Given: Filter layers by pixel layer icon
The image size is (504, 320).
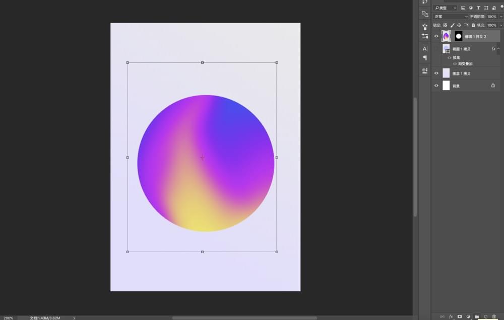Looking at the screenshot, I should (463, 8).
